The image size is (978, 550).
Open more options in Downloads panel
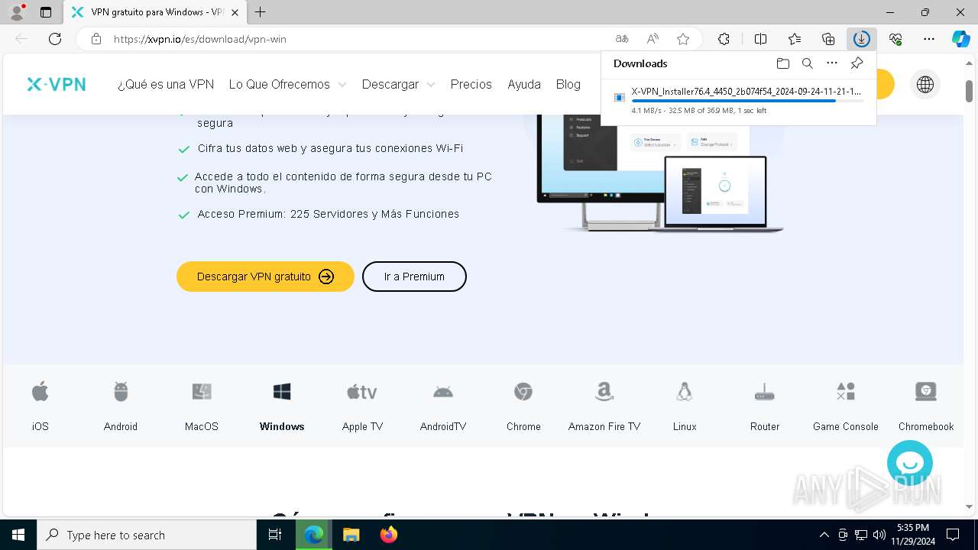click(832, 63)
